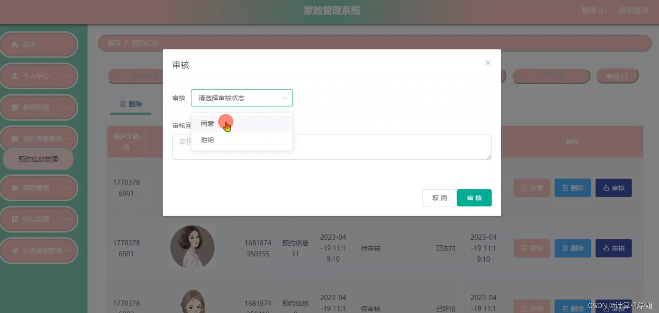Click the home icon in the sidebar
Screen dimensions: 659x313
(15, 45)
